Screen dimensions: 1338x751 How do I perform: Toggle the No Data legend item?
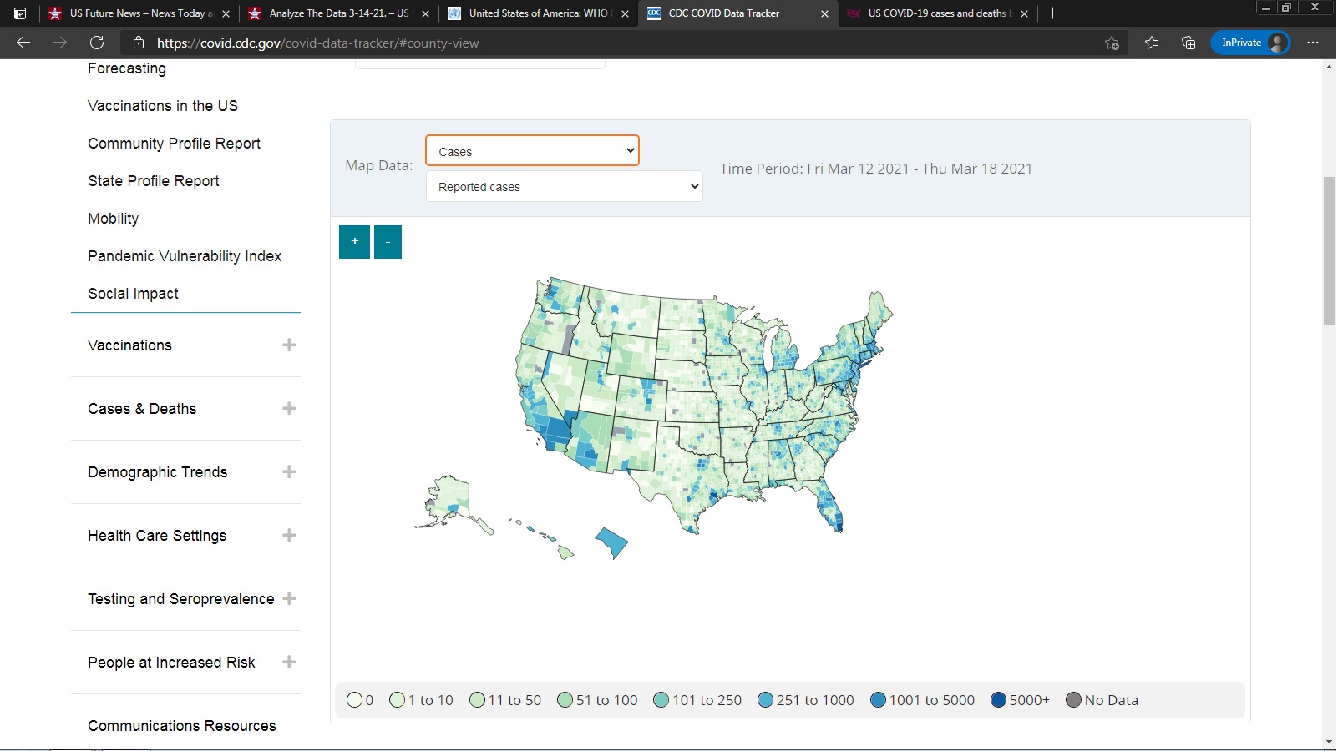point(1102,700)
